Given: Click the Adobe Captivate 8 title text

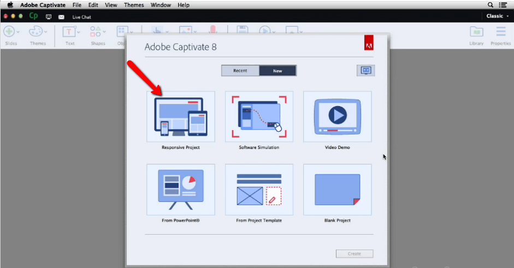Looking at the screenshot, I should coord(181,47).
